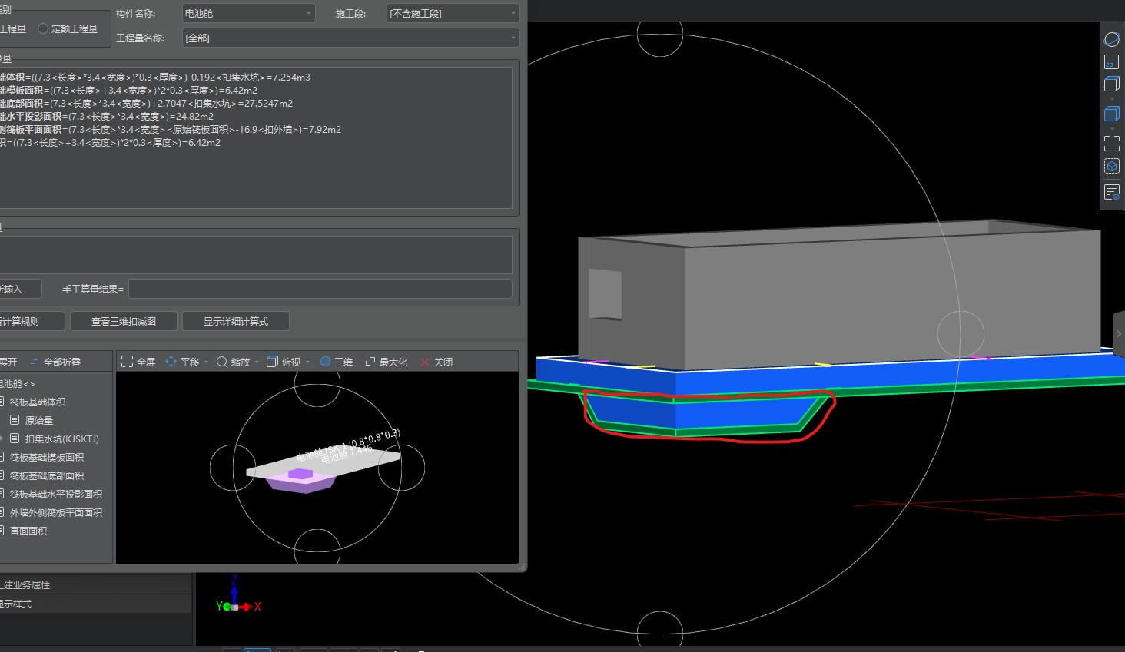
Task: Open the display settings list-eye icon
Action: pyautogui.click(x=1111, y=192)
